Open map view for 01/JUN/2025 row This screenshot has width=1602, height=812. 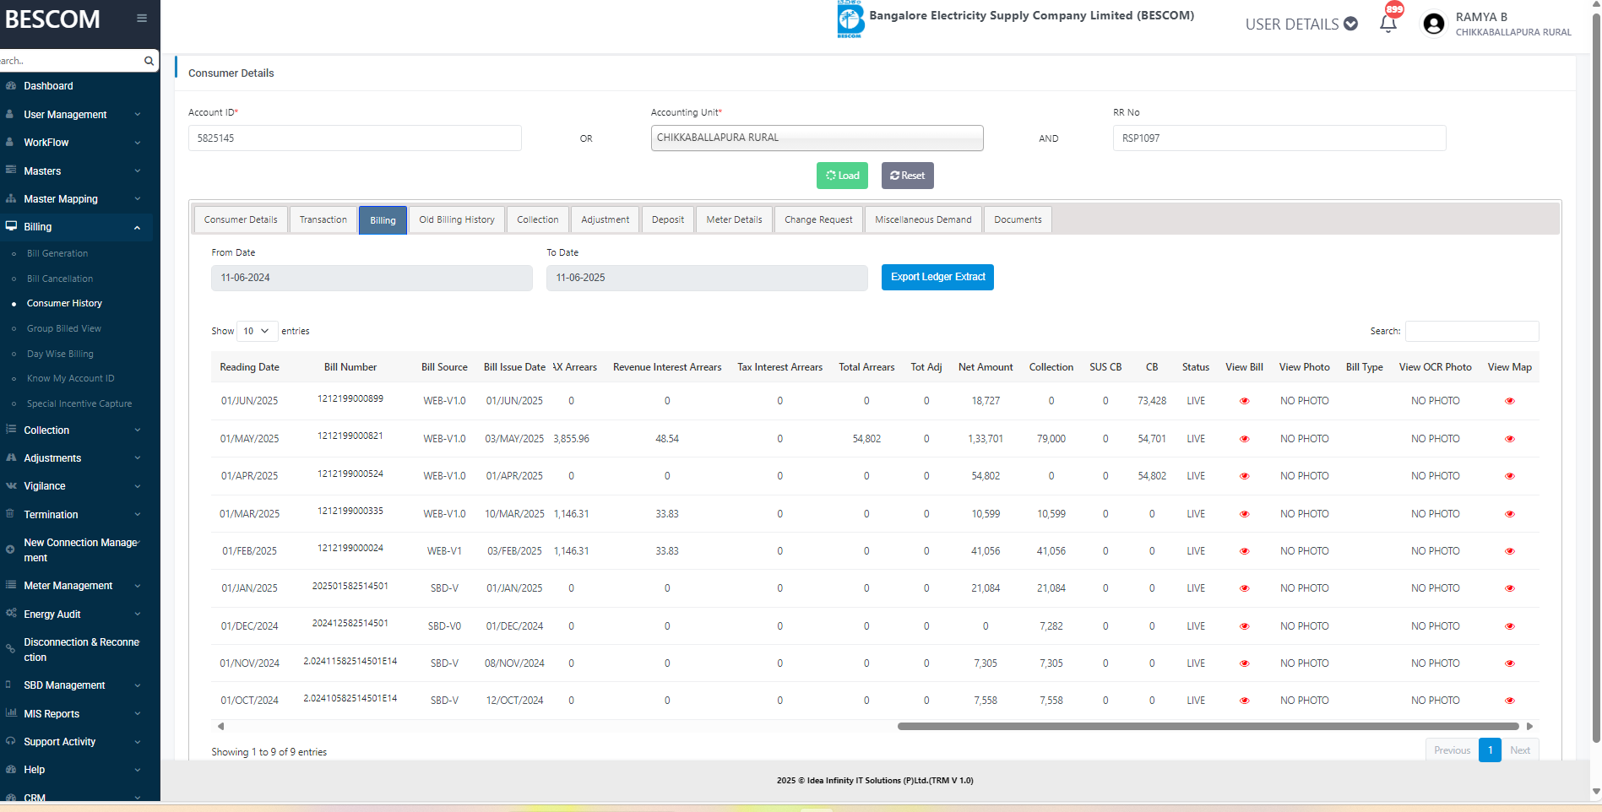(1510, 401)
